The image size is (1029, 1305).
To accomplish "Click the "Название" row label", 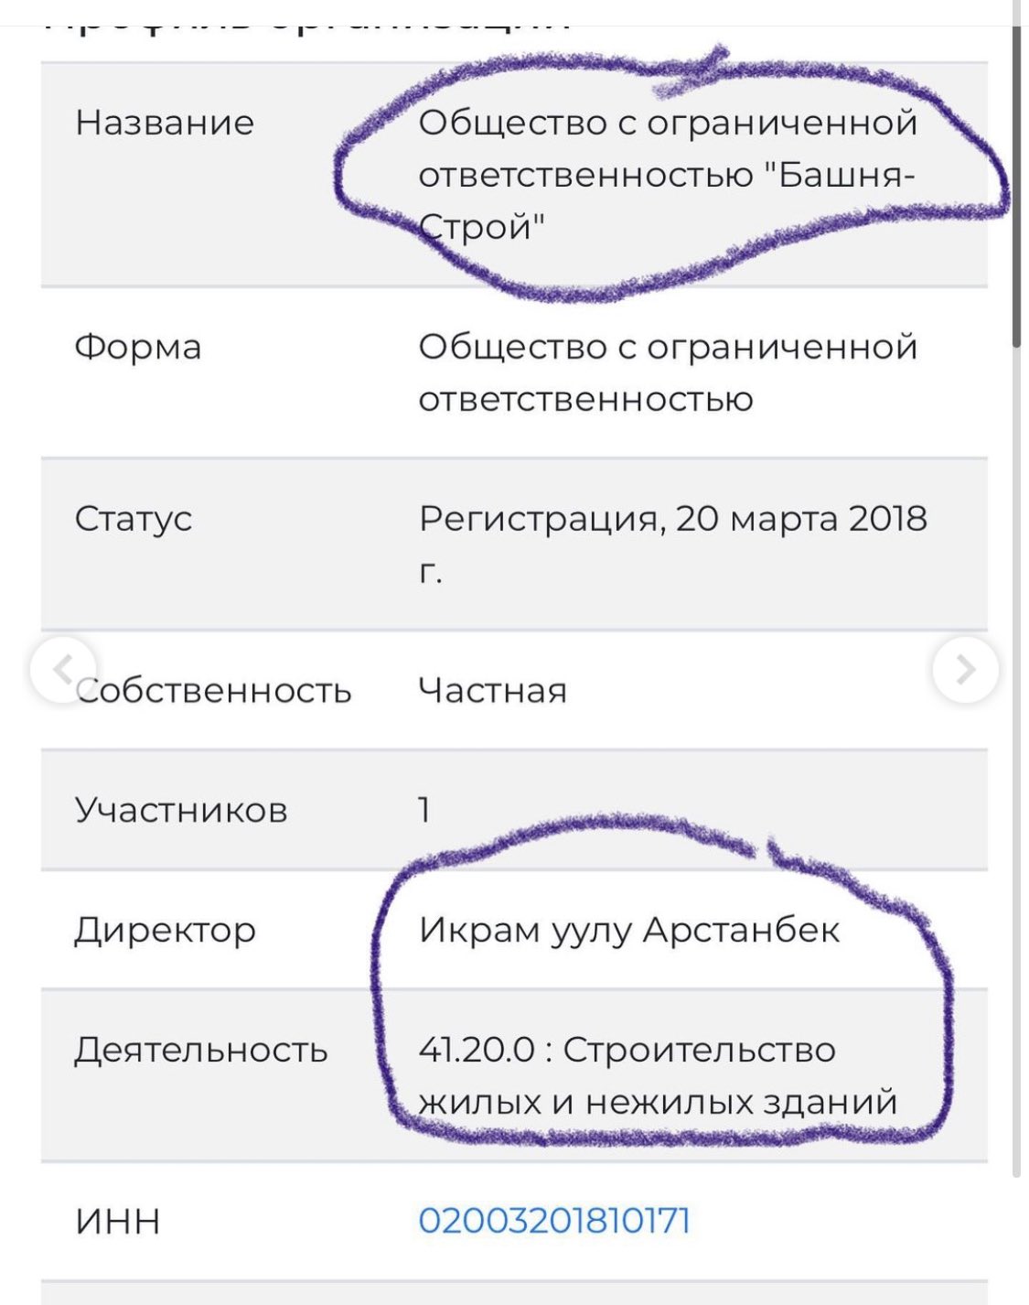I will click(x=165, y=123).
